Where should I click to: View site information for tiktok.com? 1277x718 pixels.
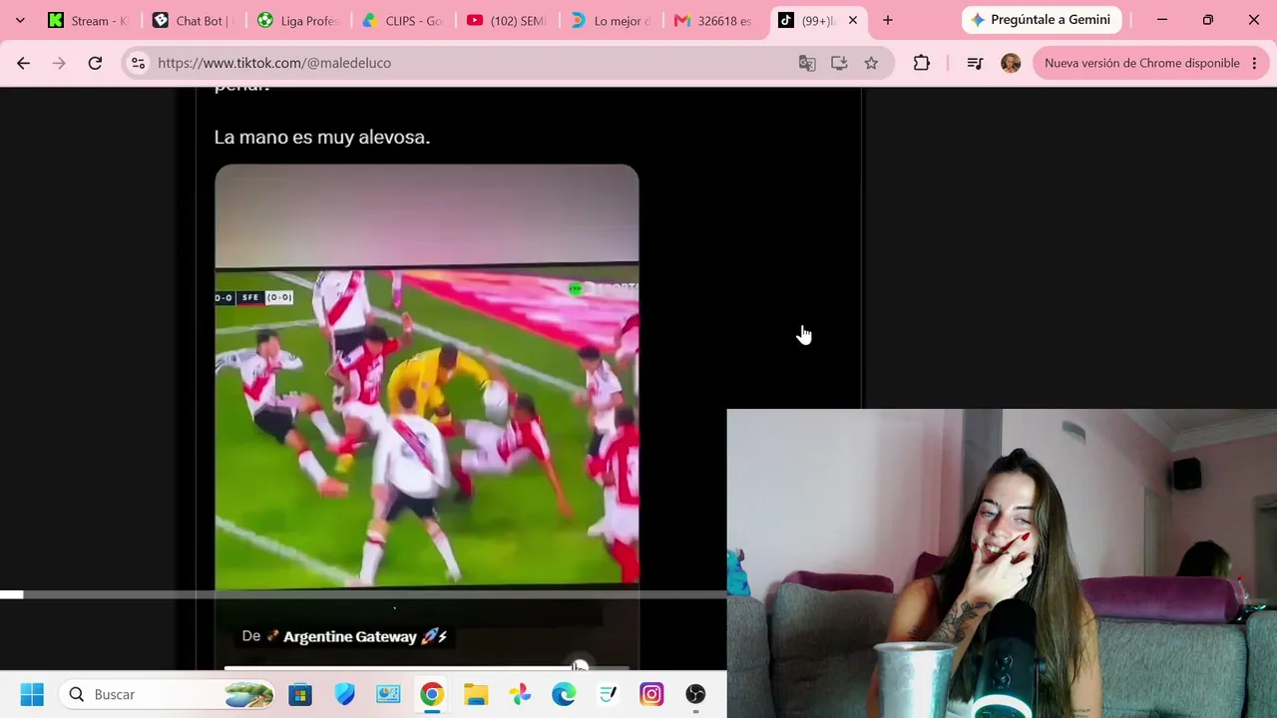click(138, 63)
